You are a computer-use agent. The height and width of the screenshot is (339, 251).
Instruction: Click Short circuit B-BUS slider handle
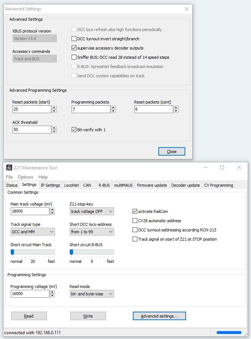tap(72, 252)
